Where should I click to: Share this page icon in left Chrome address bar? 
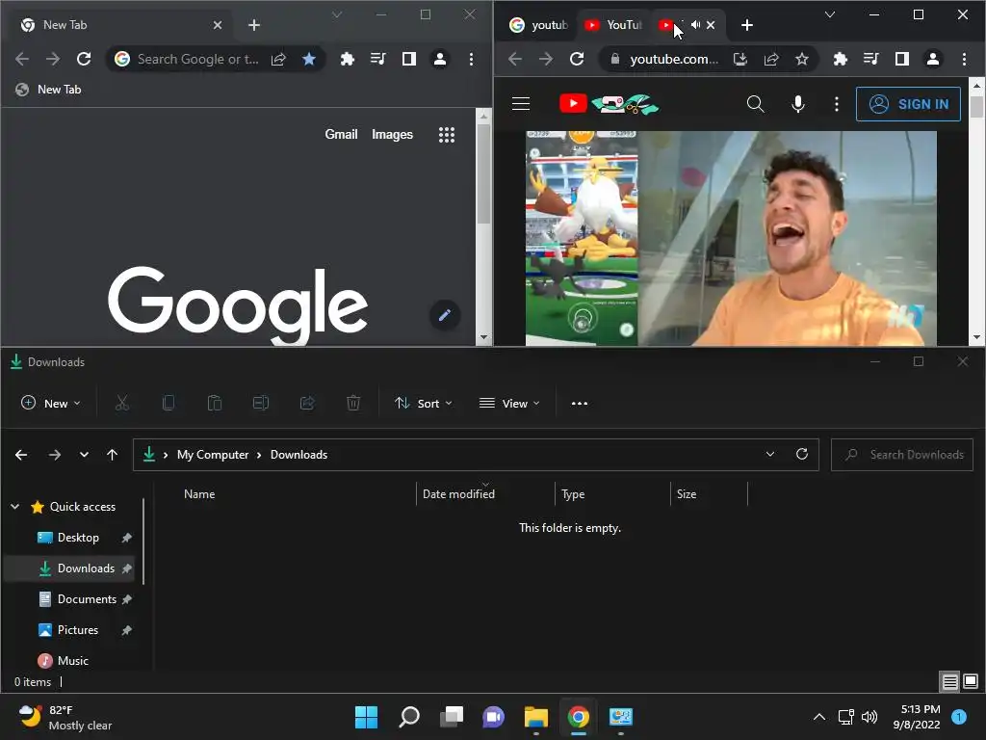coord(278,59)
